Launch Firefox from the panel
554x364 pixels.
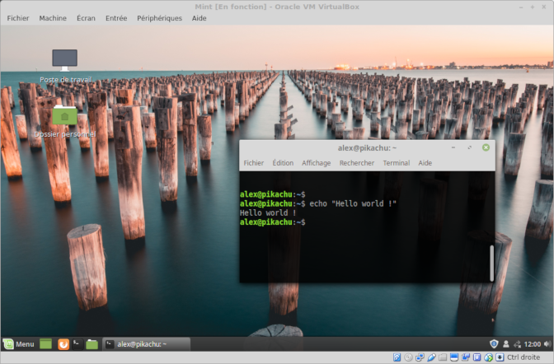click(63, 343)
